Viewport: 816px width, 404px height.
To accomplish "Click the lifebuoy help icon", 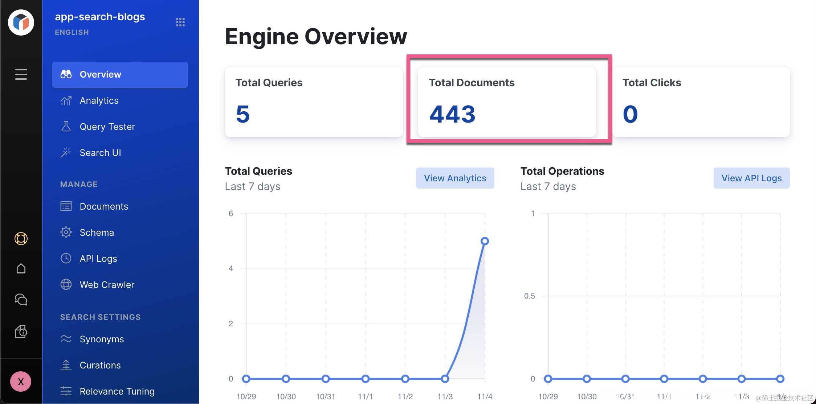I will [21, 239].
